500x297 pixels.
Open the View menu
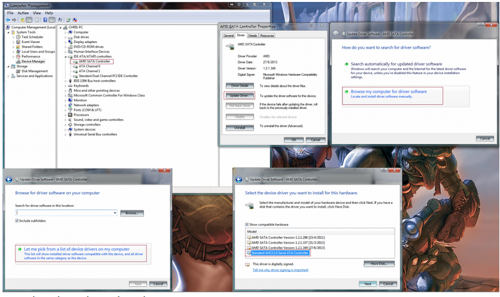[37, 13]
